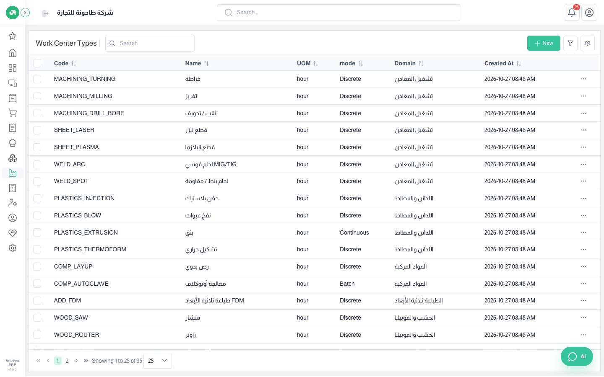This screenshot has height=377, width=604.
Task: Open the shopping cart icon in the sidebar
Action: 13,113
